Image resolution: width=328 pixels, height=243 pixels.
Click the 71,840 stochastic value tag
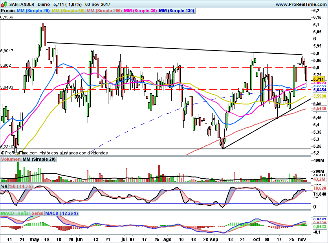[x=320, y=194]
